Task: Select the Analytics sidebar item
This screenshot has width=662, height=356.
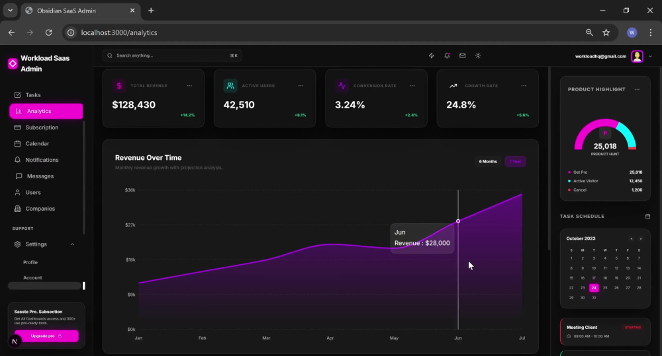Action: click(x=46, y=111)
